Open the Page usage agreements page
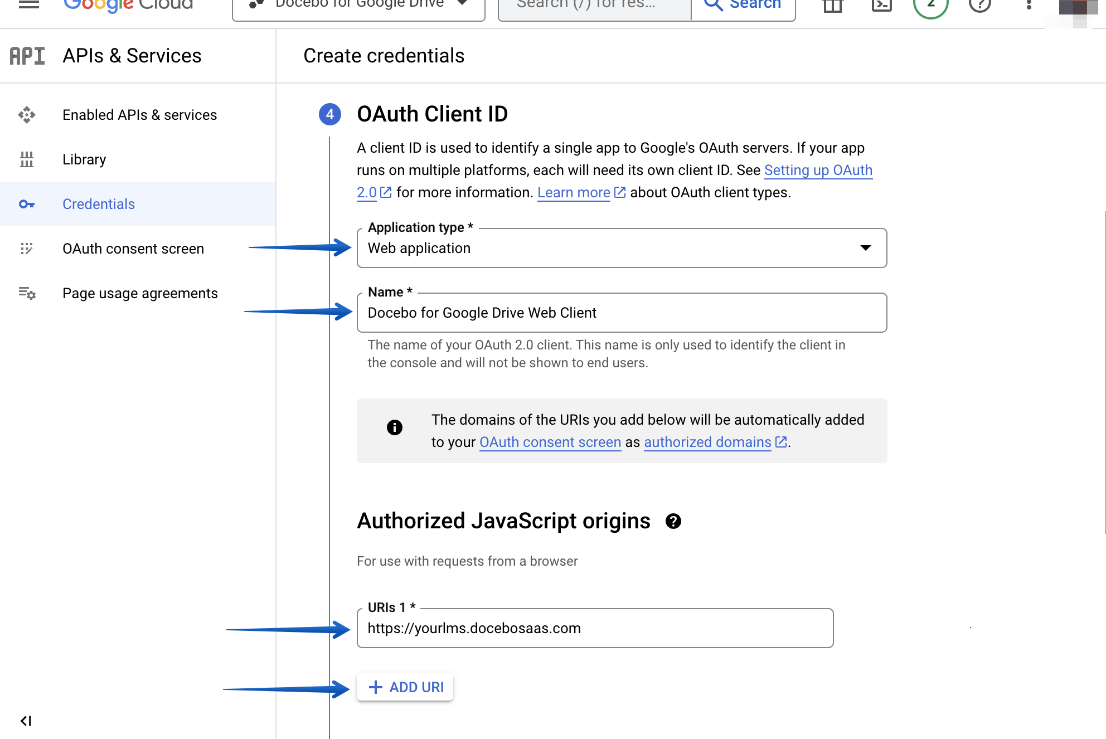The width and height of the screenshot is (1106, 739). 139,293
